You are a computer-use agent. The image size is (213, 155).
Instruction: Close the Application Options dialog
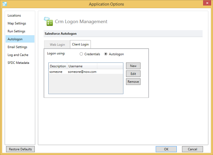click(207, 3)
